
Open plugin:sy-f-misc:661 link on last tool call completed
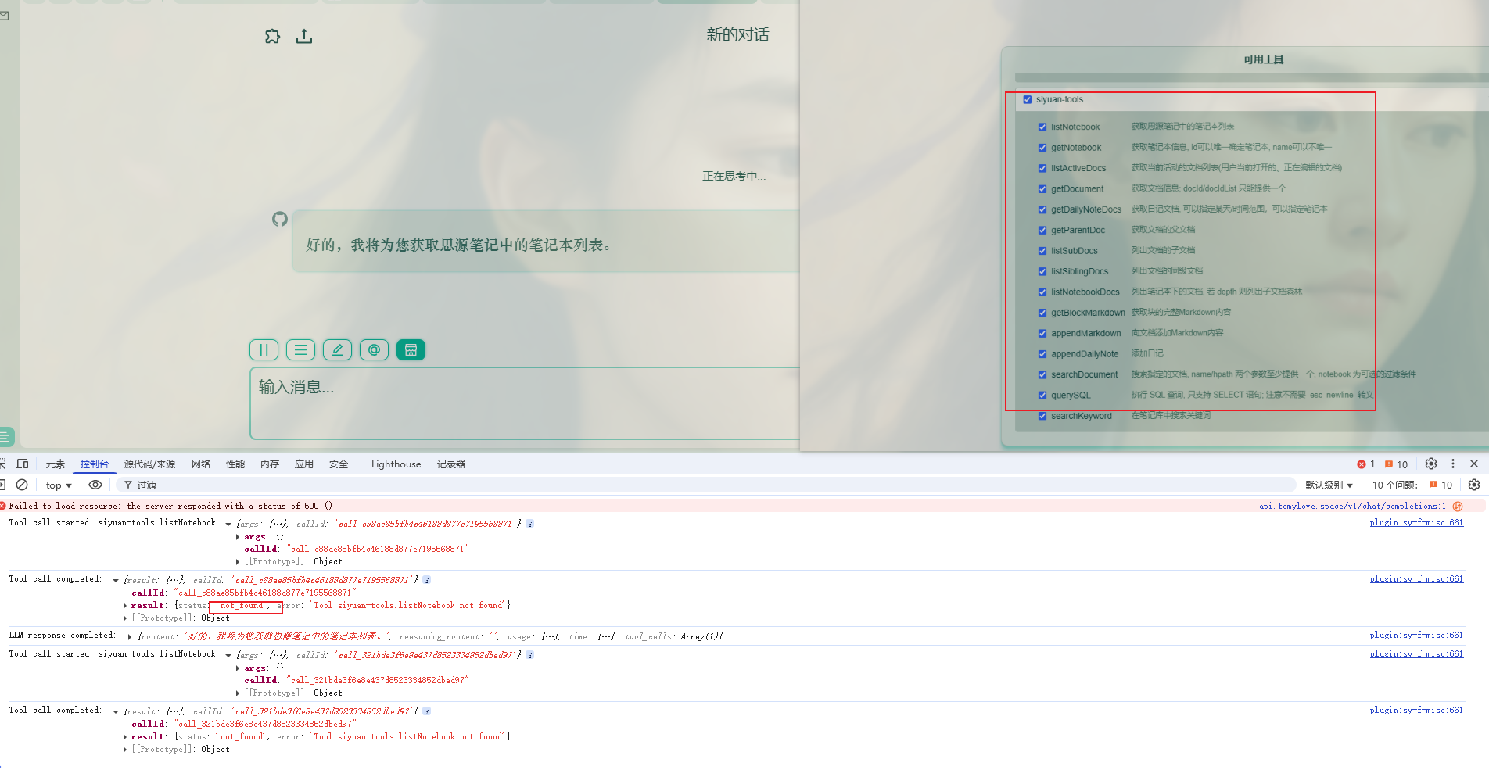coord(1416,710)
